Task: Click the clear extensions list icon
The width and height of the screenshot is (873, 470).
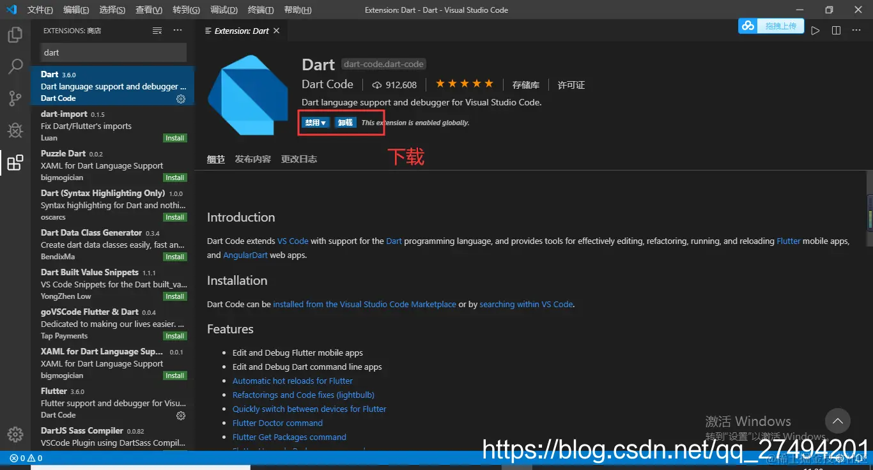Action: [157, 31]
